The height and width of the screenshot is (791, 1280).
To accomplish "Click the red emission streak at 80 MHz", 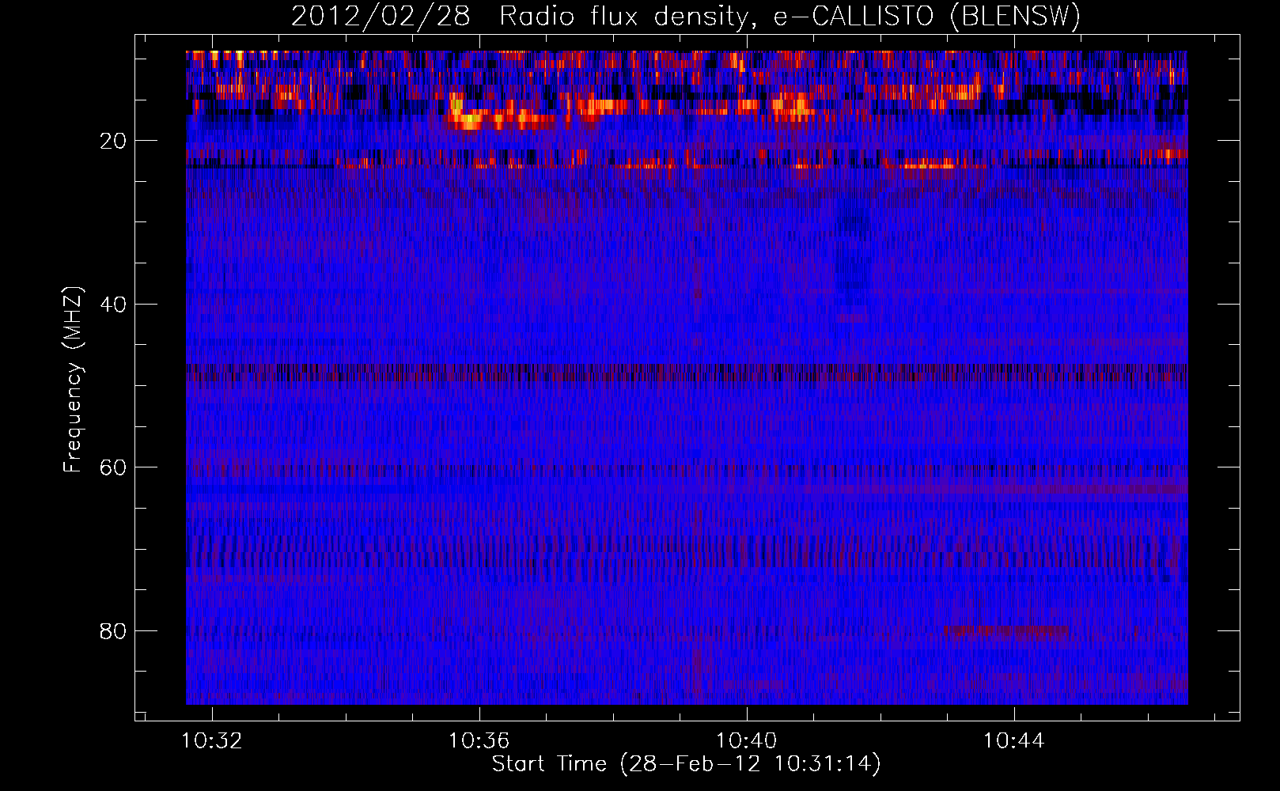I will [x=1007, y=631].
